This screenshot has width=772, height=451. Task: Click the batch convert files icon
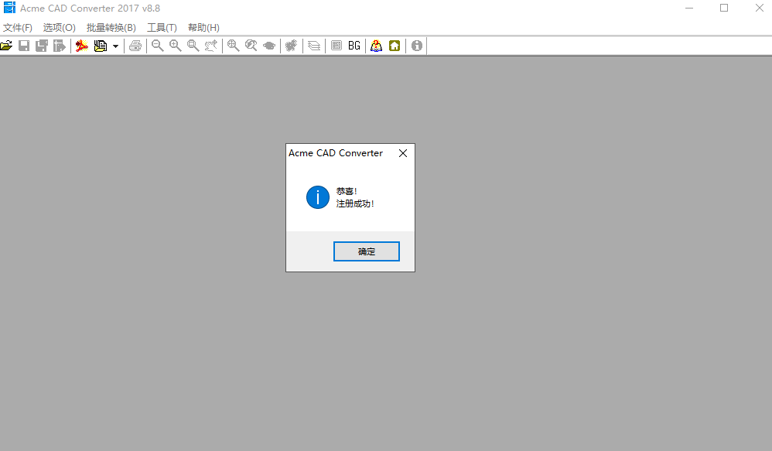(x=101, y=46)
